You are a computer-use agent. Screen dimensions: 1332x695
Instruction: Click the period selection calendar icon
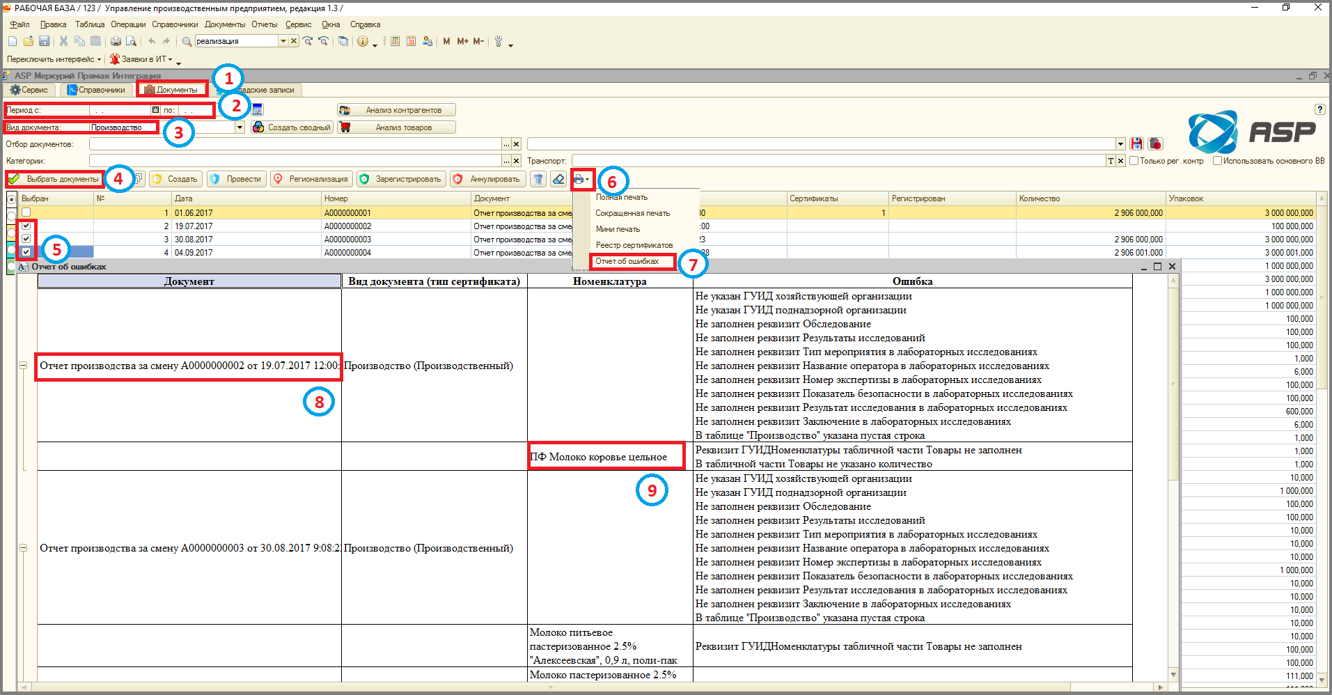tap(258, 109)
